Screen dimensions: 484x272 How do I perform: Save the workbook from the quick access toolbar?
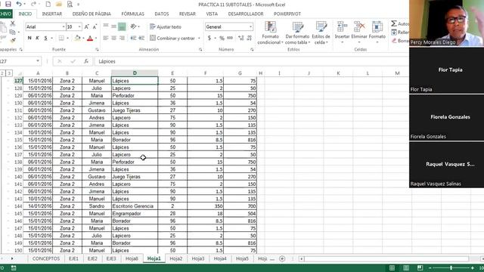click(8, 4)
